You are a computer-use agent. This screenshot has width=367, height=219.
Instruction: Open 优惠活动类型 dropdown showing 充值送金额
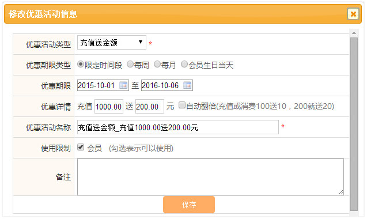coord(112,43)
